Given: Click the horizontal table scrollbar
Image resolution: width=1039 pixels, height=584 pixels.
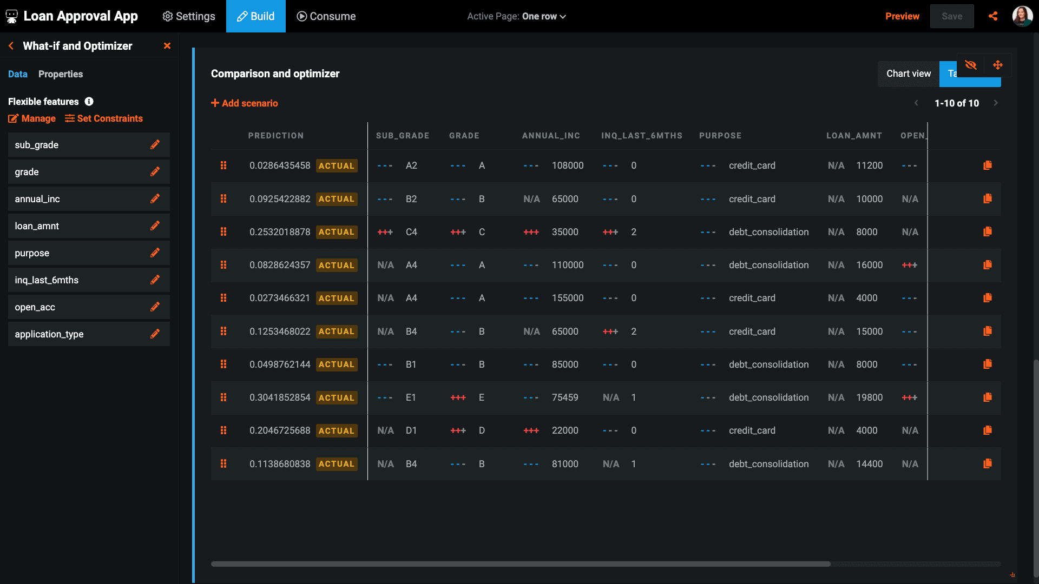Looking at the screenshot, I should pos(521,563).
